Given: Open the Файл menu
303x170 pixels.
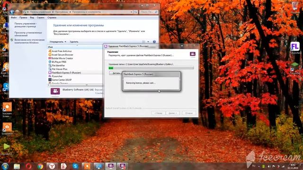Looking at the screenshot, I should pos(14,17).
